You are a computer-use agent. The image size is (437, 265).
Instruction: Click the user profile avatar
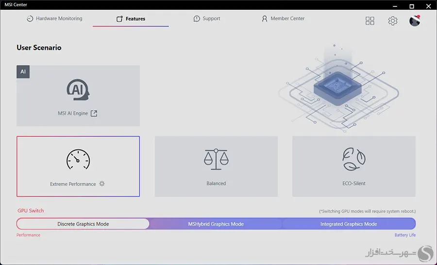pyautogui.click(x=415, y=21)
